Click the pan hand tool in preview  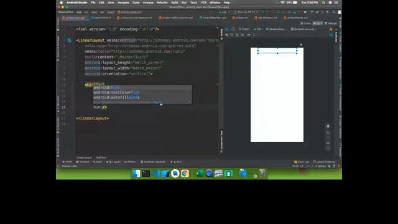(x=328, y=126)
